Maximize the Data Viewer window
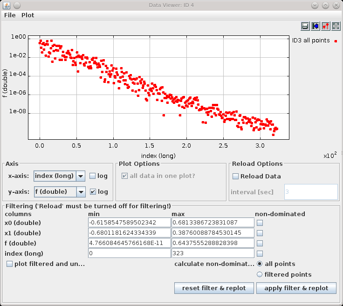The height and width of the screenshot is (306, 343). pos(325,5)
